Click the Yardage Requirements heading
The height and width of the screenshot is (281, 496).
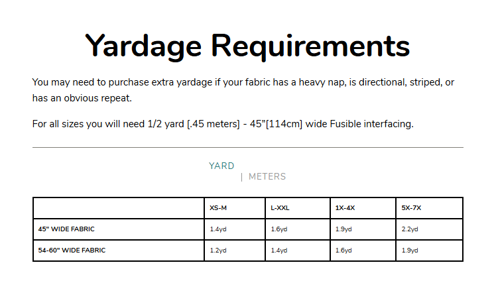pos(247,46)
